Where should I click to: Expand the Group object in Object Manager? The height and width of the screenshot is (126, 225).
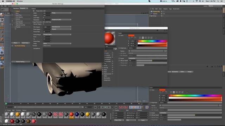click(150, 16)
